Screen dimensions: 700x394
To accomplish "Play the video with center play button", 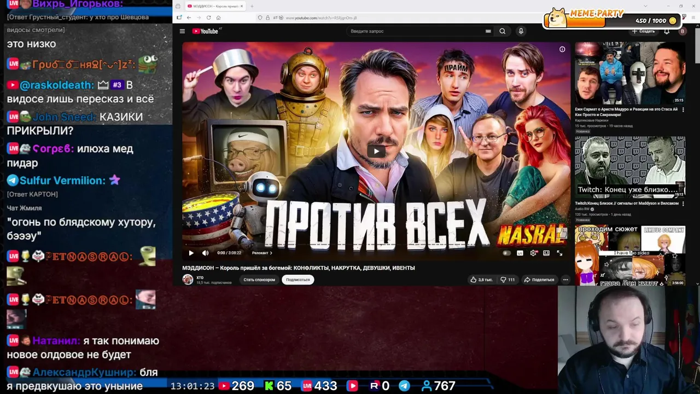I will tap(376, 152).
